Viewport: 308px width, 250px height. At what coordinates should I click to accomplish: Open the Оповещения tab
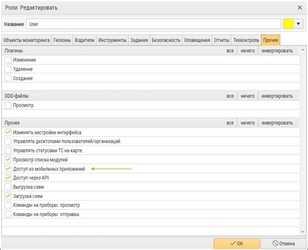(197, 40)
